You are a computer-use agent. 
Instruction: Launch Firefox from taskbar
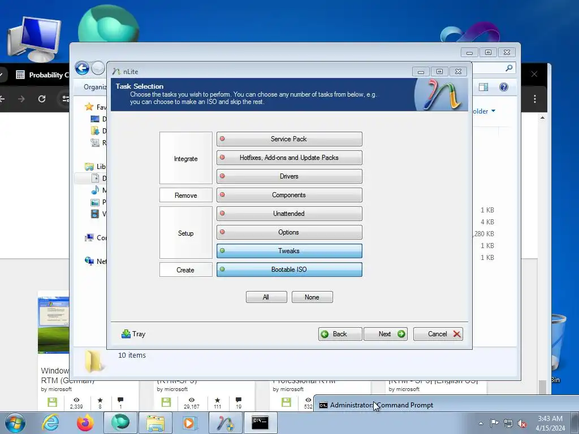coord(85,423)
